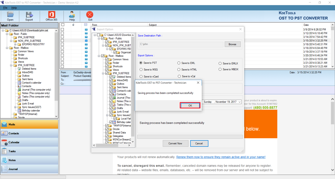
Task: Click the Browse button for destination path
Action: point(232,44)
